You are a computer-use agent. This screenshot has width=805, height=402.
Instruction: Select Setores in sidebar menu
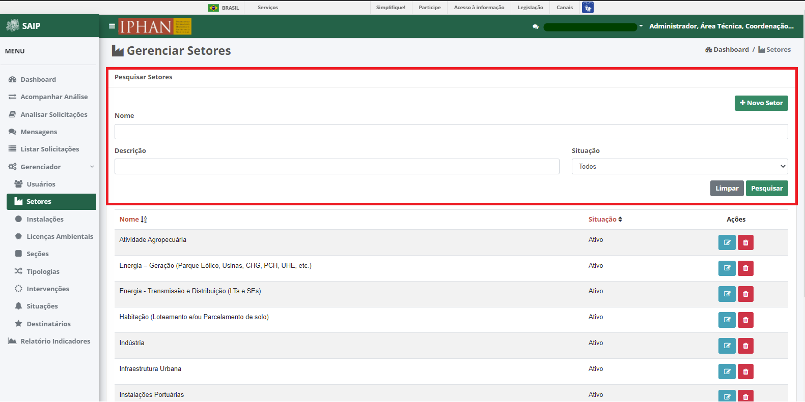pyautogui.click(x=51, y=202)
